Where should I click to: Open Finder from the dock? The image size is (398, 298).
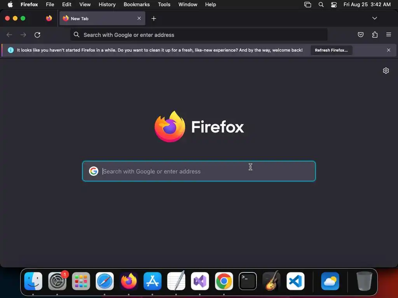[x=33, y=281]
